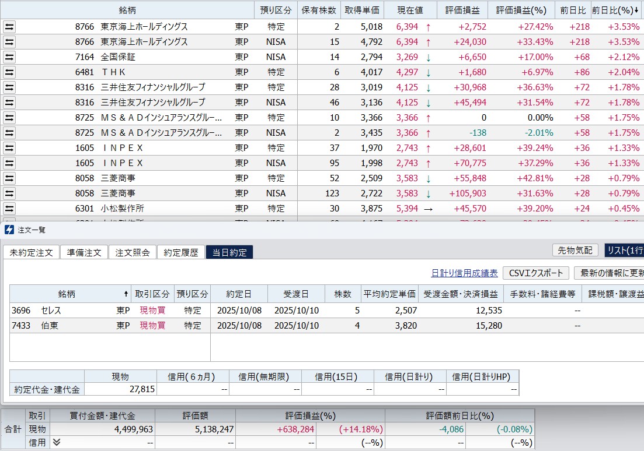Image resolution: width=644 pixels, height=451 pixels.
Task: Sort holdings by 評価損益(%) header
Action: point(521,10)
